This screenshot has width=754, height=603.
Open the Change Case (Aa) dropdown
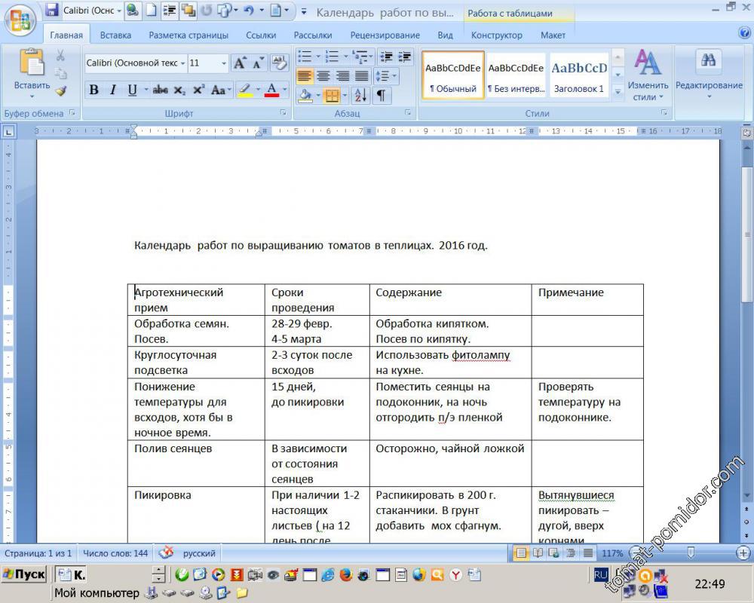[x=221, y=90]
